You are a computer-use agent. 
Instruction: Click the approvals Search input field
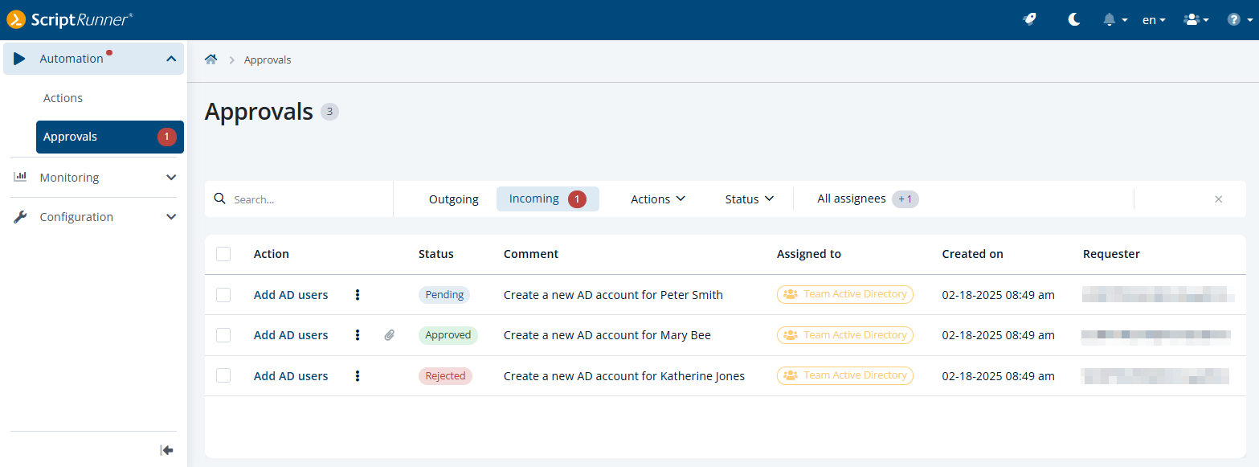coord(305,199)
